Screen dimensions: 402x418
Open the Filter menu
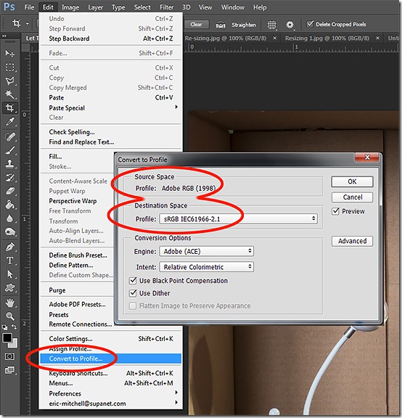[167, 7]
